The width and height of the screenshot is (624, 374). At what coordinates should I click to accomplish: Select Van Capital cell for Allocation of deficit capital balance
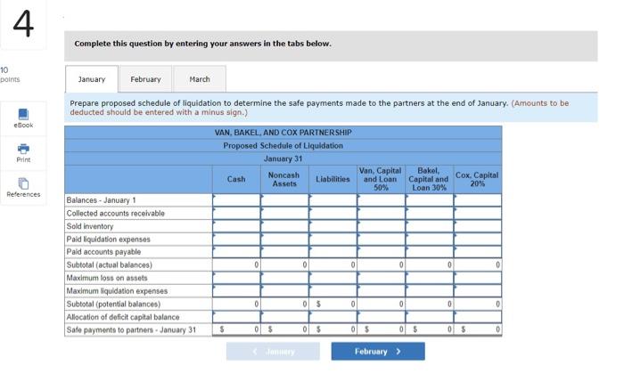[x=382, y=317]
